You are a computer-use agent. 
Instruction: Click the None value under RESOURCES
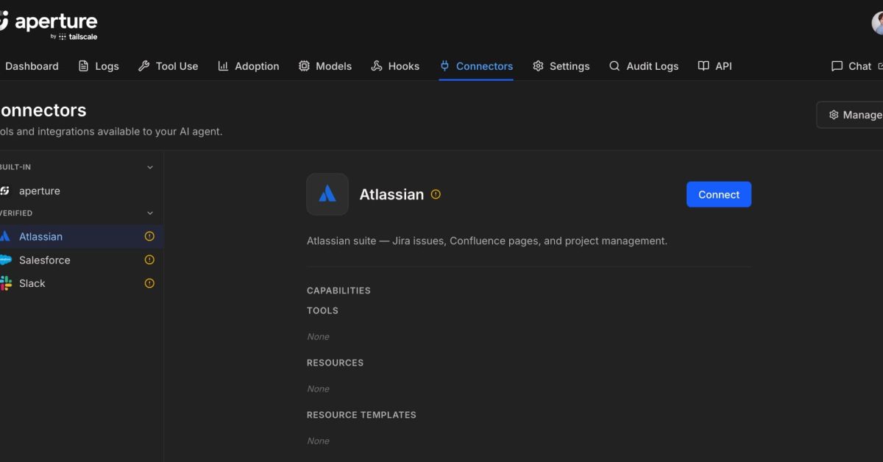click(x=318, y=388)
